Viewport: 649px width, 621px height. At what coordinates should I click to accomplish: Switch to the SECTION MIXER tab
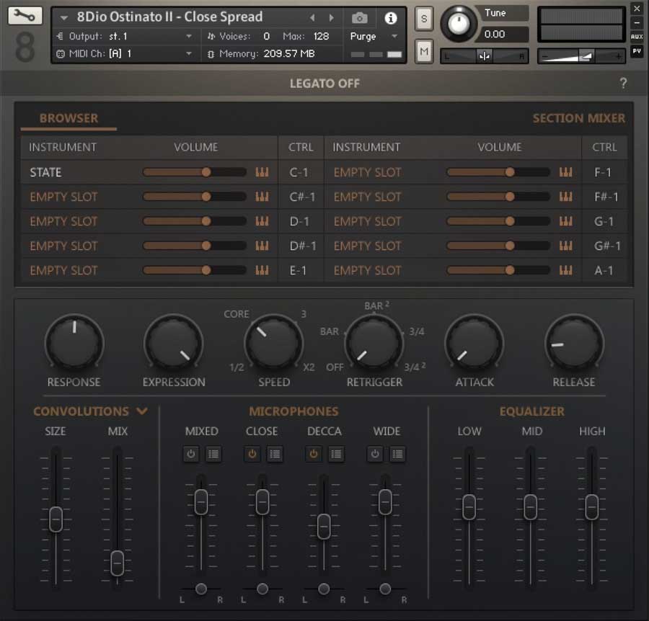(x=578, y=118)
